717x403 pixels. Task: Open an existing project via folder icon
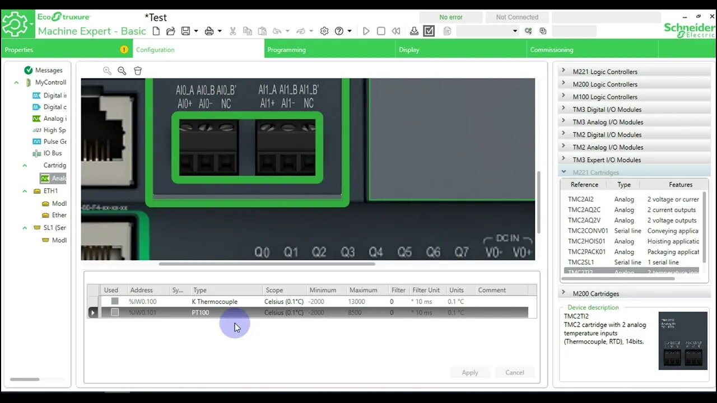pos(171,31)
